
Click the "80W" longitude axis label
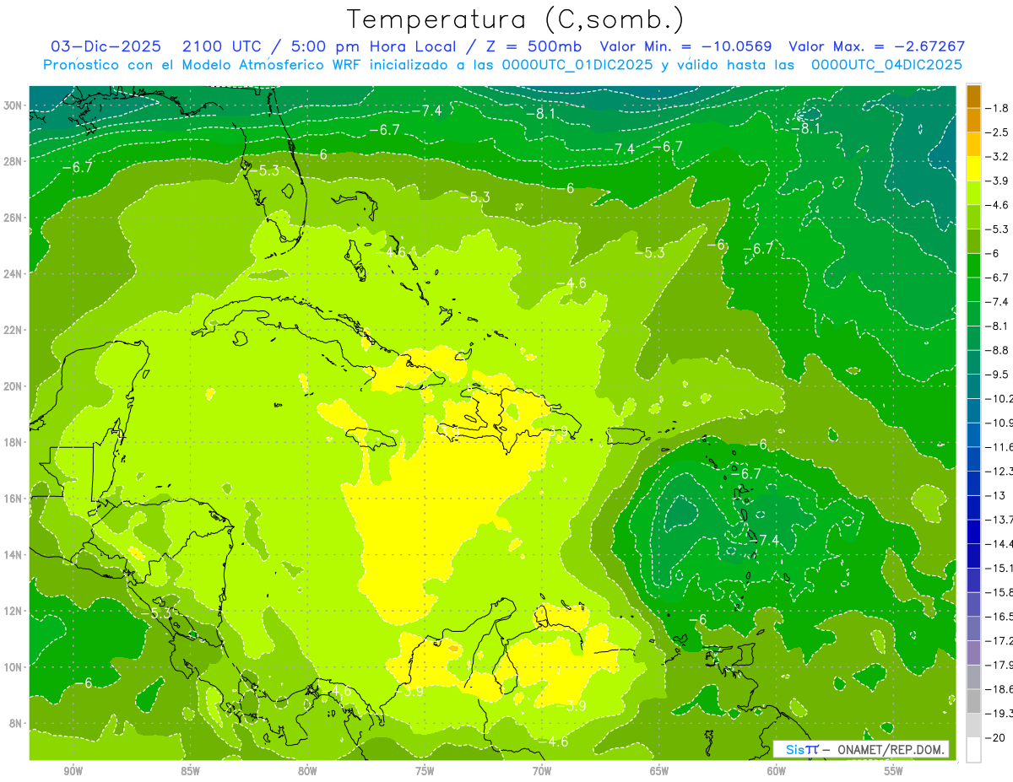coord(307,771)
